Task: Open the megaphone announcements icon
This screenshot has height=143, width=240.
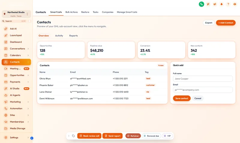Action: [215, 4]
